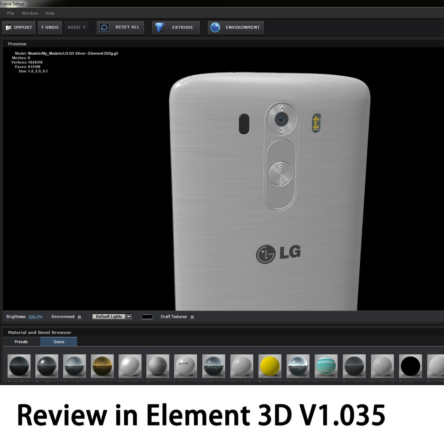Click the Model path text line
444x444 pixels.
(x=66, y=53)
